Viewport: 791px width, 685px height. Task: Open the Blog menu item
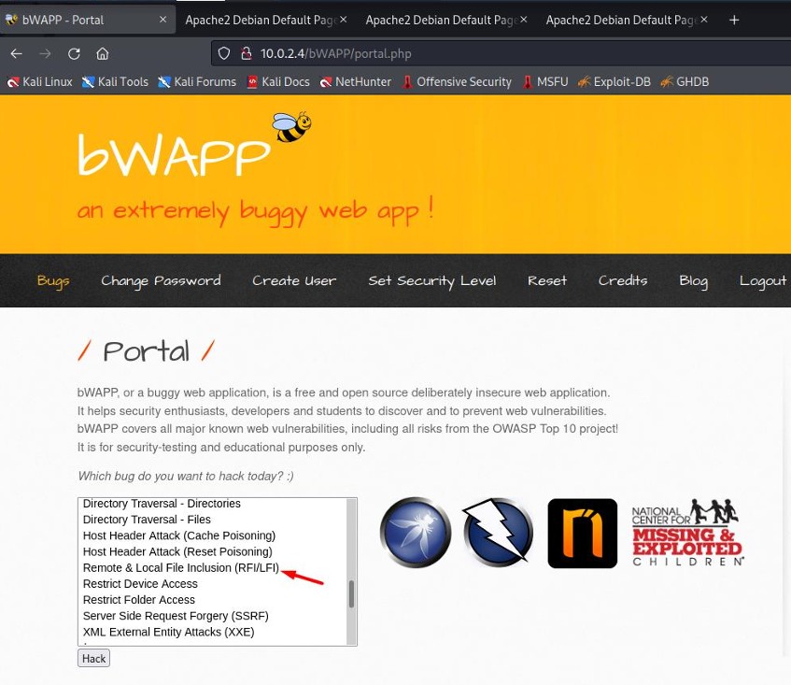pos(694,280)
